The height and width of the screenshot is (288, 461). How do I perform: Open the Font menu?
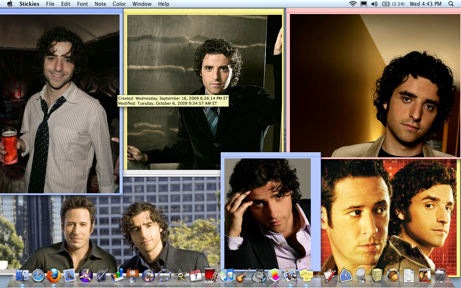82,4
